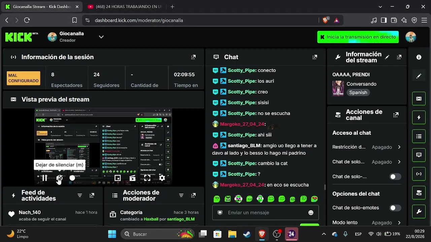Reload the page

click(x=27, y=20)
